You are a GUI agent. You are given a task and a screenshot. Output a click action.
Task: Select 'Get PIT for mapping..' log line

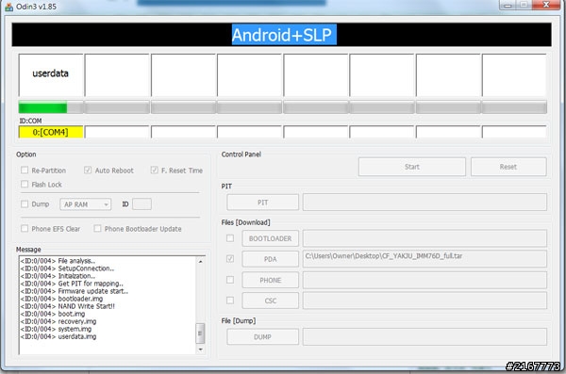(72, 284)
